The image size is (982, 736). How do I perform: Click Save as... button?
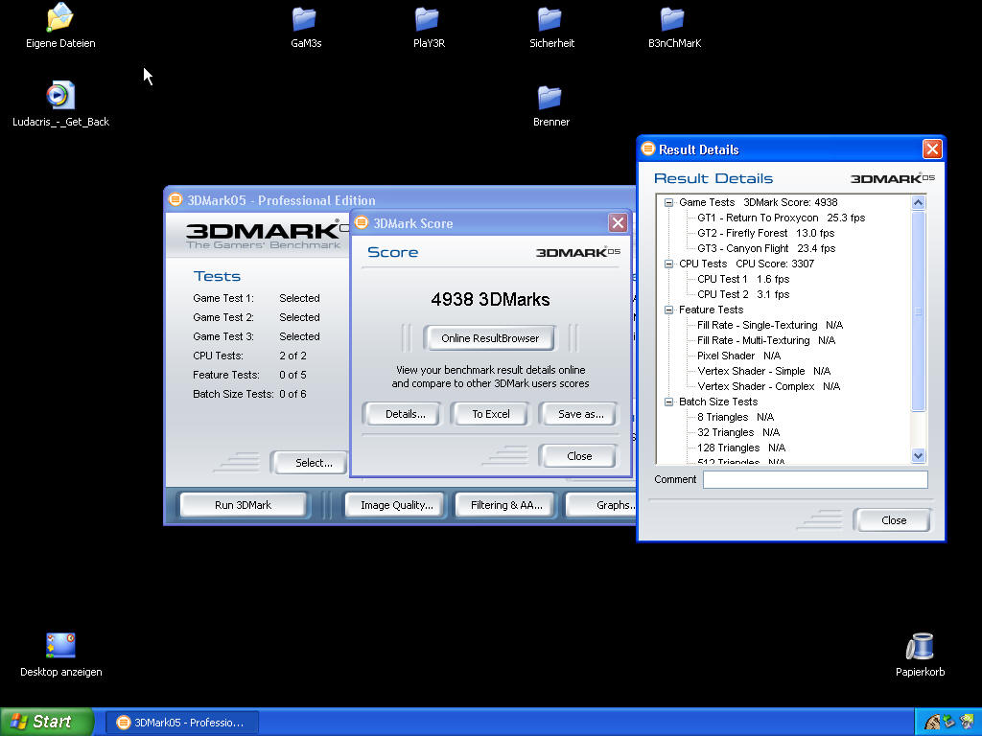pyautogui.click(x=580, y=414)
